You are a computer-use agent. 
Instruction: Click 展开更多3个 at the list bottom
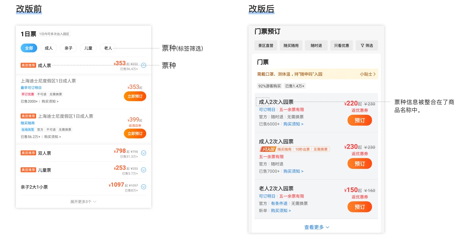[83, 202]
